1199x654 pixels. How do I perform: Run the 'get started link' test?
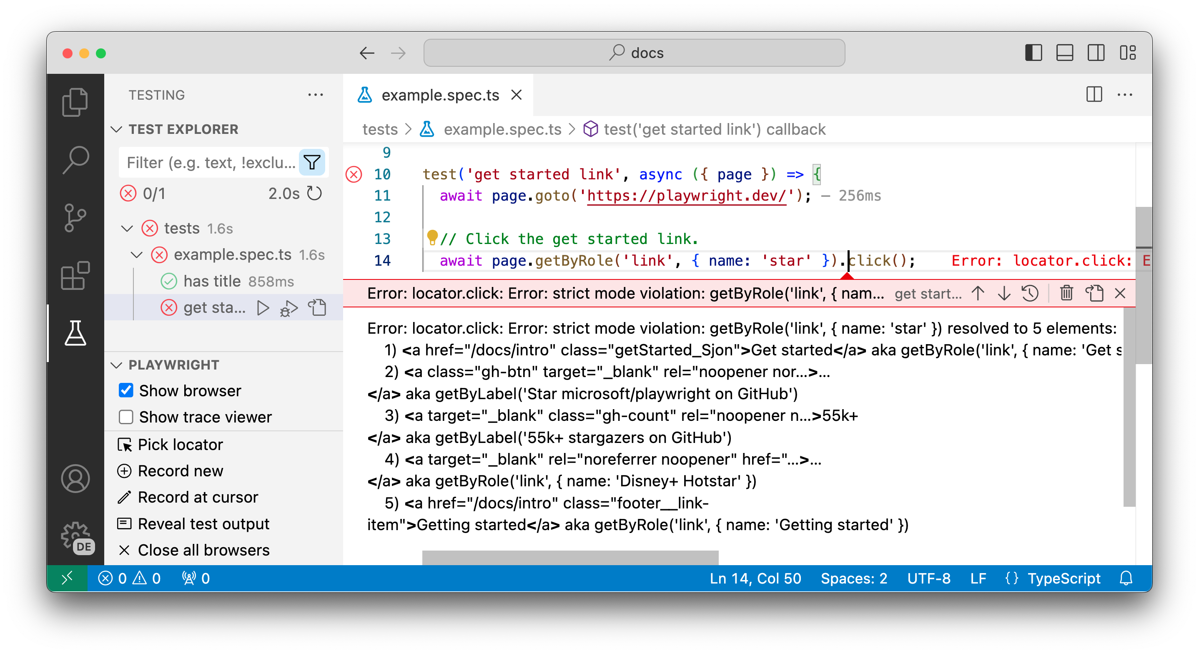[263, 308]
